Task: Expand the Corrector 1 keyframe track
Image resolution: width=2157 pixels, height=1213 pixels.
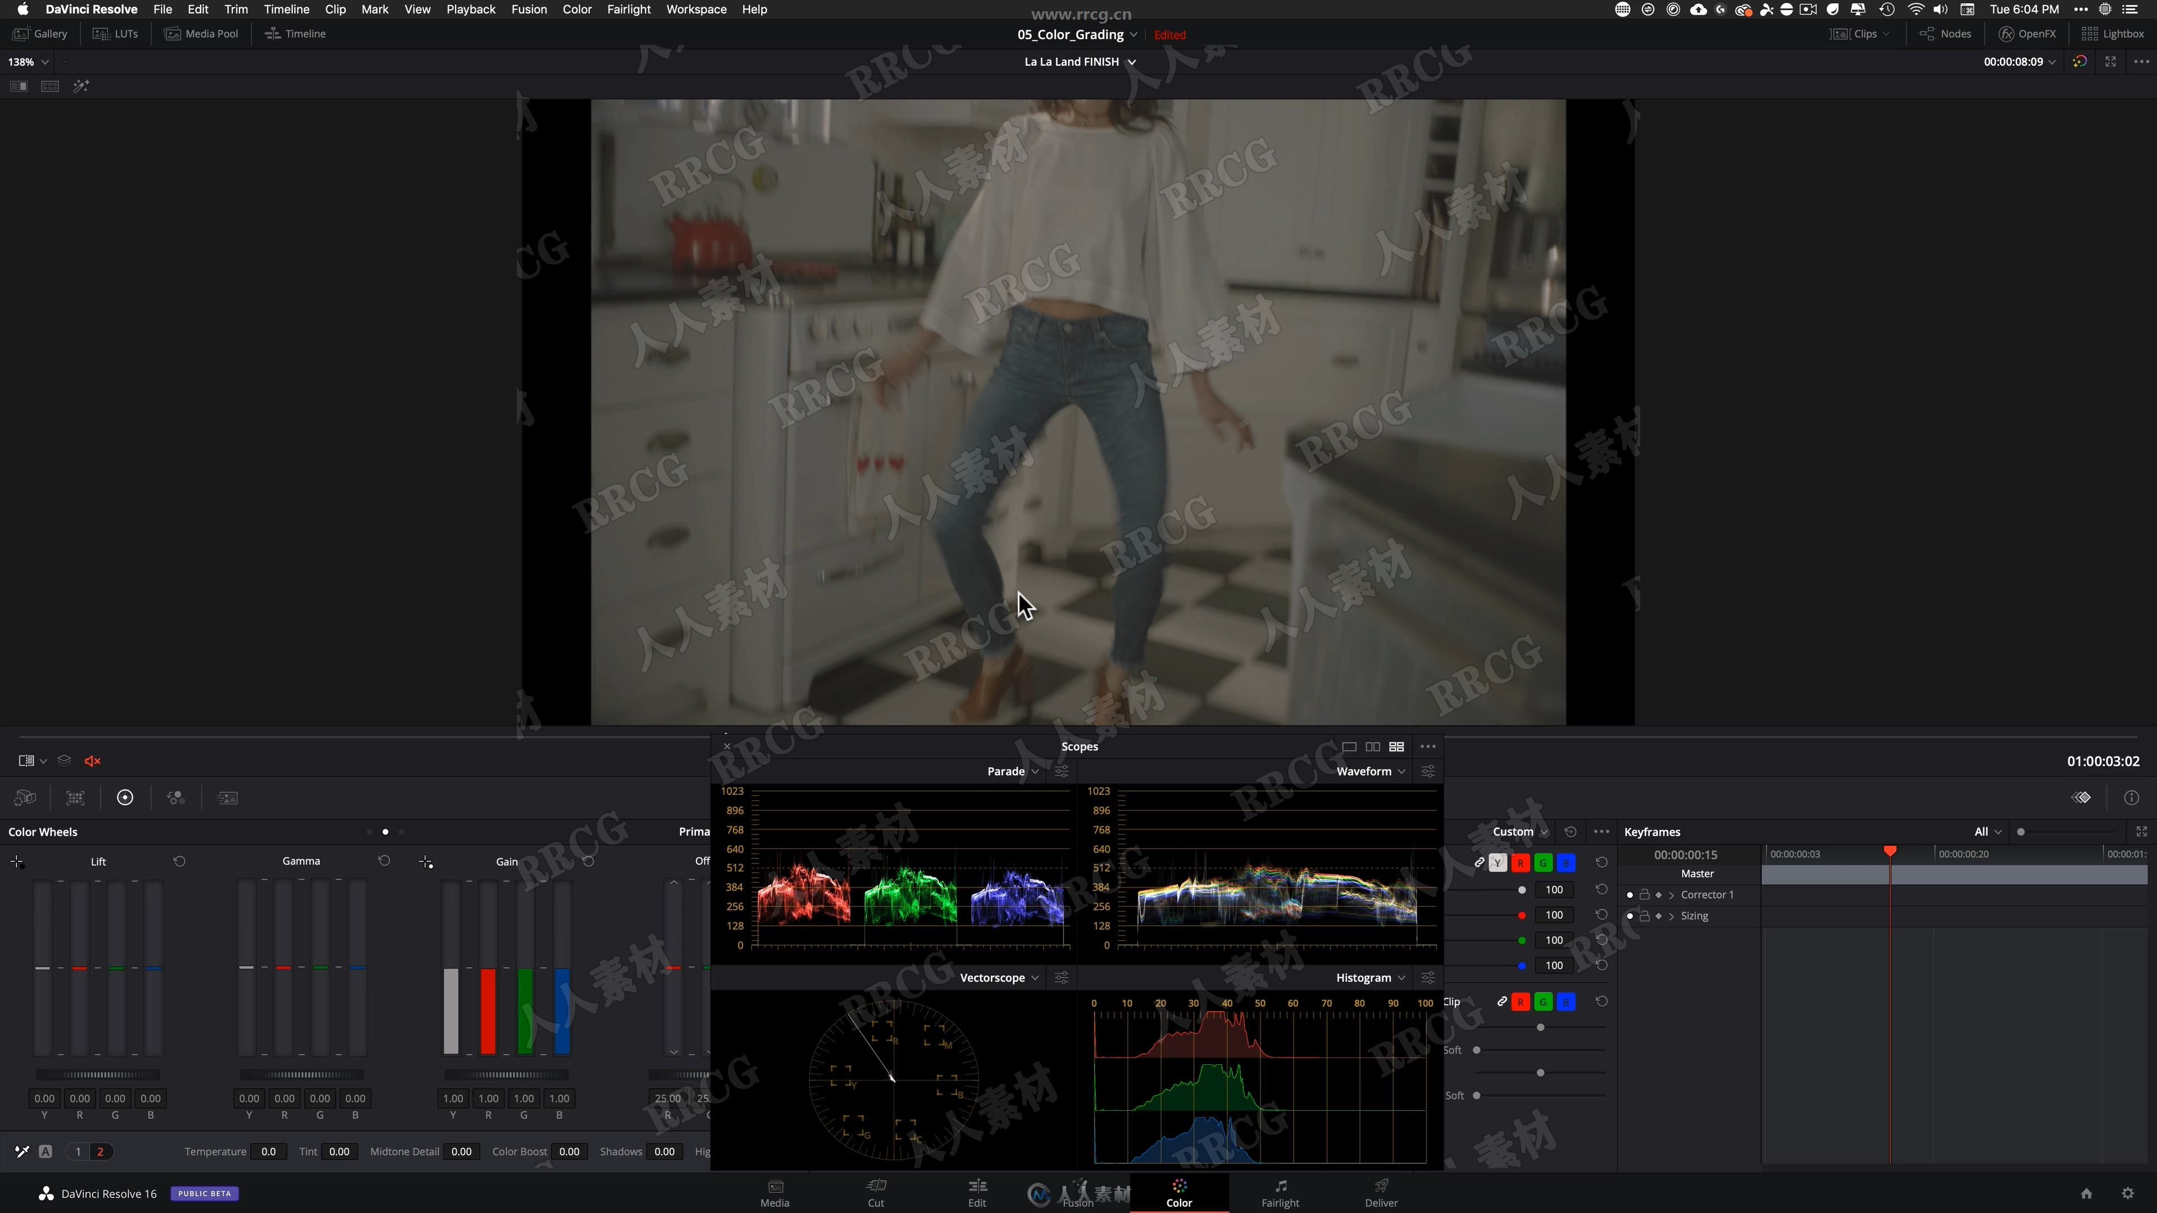Action: coord(1671,895)
